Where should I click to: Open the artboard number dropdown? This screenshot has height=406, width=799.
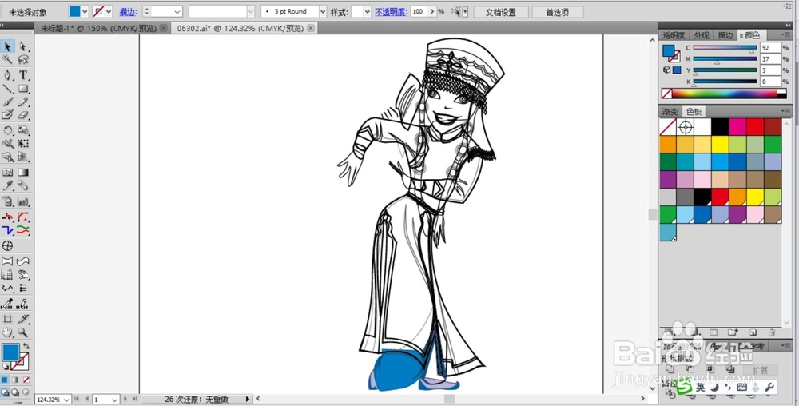point(114,400)
